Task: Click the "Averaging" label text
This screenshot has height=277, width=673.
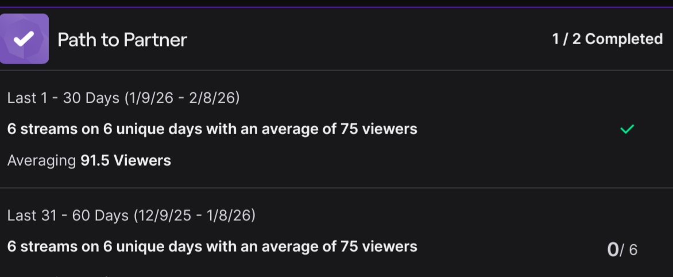Action: click(x=41, y=161)
